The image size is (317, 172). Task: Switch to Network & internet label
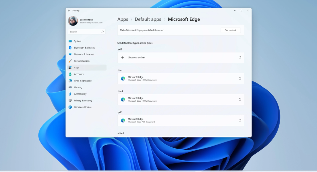pyautogui.click(x=84, y=54)
